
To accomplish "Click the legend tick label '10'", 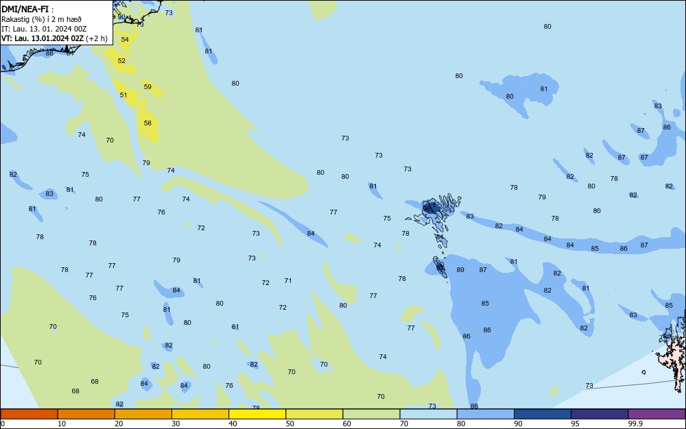I will point(62,424).
